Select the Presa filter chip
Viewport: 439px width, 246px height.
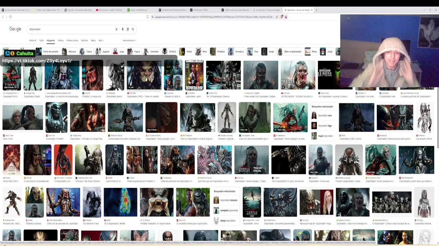tap(311, 52)
